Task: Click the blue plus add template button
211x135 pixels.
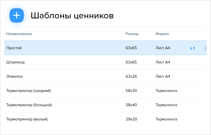Action: point(17,15)
